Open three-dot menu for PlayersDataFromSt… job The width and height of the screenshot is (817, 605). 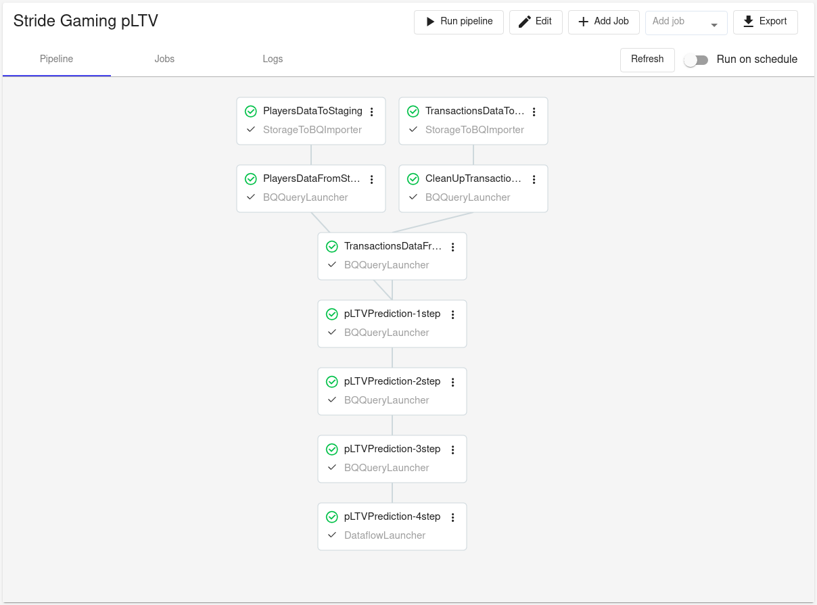pos(371,180)
